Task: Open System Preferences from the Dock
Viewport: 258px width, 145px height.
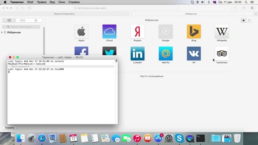Action: tap(169, 138)
